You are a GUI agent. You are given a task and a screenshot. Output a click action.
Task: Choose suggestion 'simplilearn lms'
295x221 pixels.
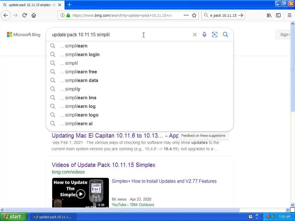tap(140, 98)
